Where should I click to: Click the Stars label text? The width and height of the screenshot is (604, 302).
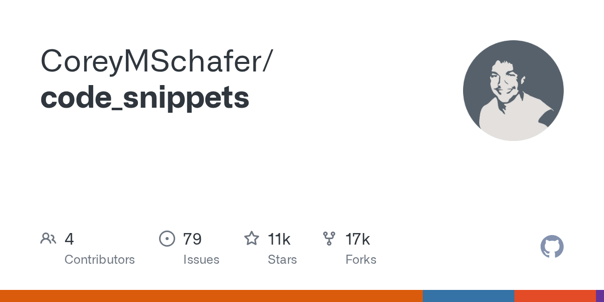[x=282, y=260]
